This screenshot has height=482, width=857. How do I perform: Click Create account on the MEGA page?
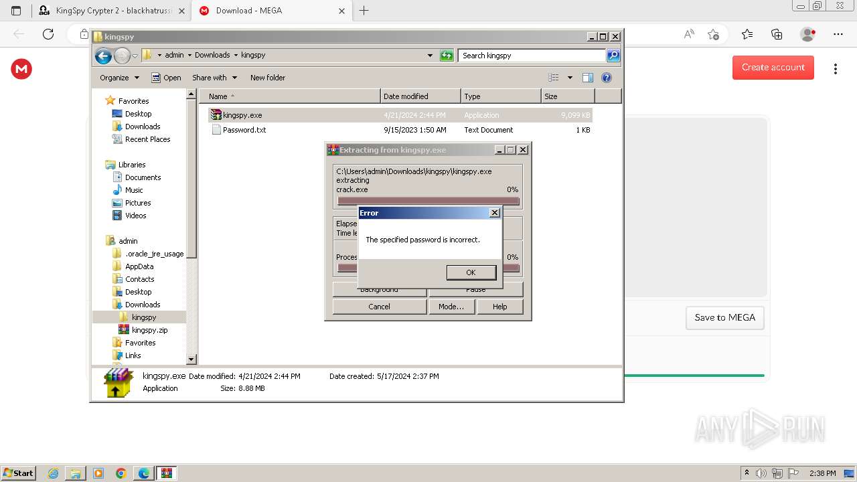pyautogui.click(x=773, y=68)
